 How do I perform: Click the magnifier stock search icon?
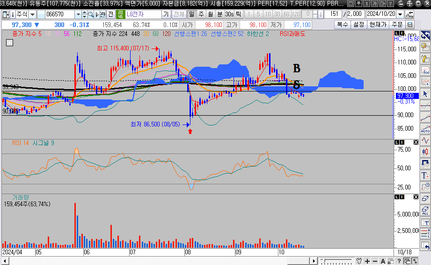pyautogui.click(x=91, y=14)
